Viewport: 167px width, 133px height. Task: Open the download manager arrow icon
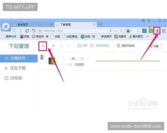coord(157,31)
